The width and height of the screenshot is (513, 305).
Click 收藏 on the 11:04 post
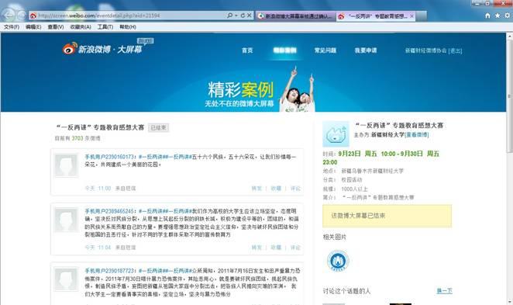click(276, 248)
